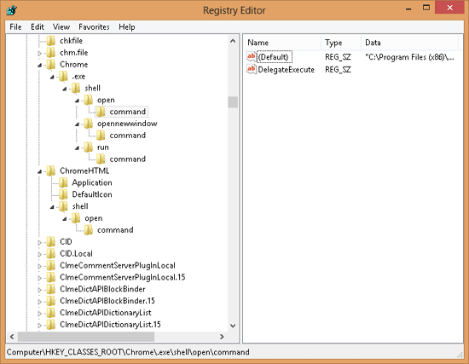Expand the chm.file key

click(39, 53)
